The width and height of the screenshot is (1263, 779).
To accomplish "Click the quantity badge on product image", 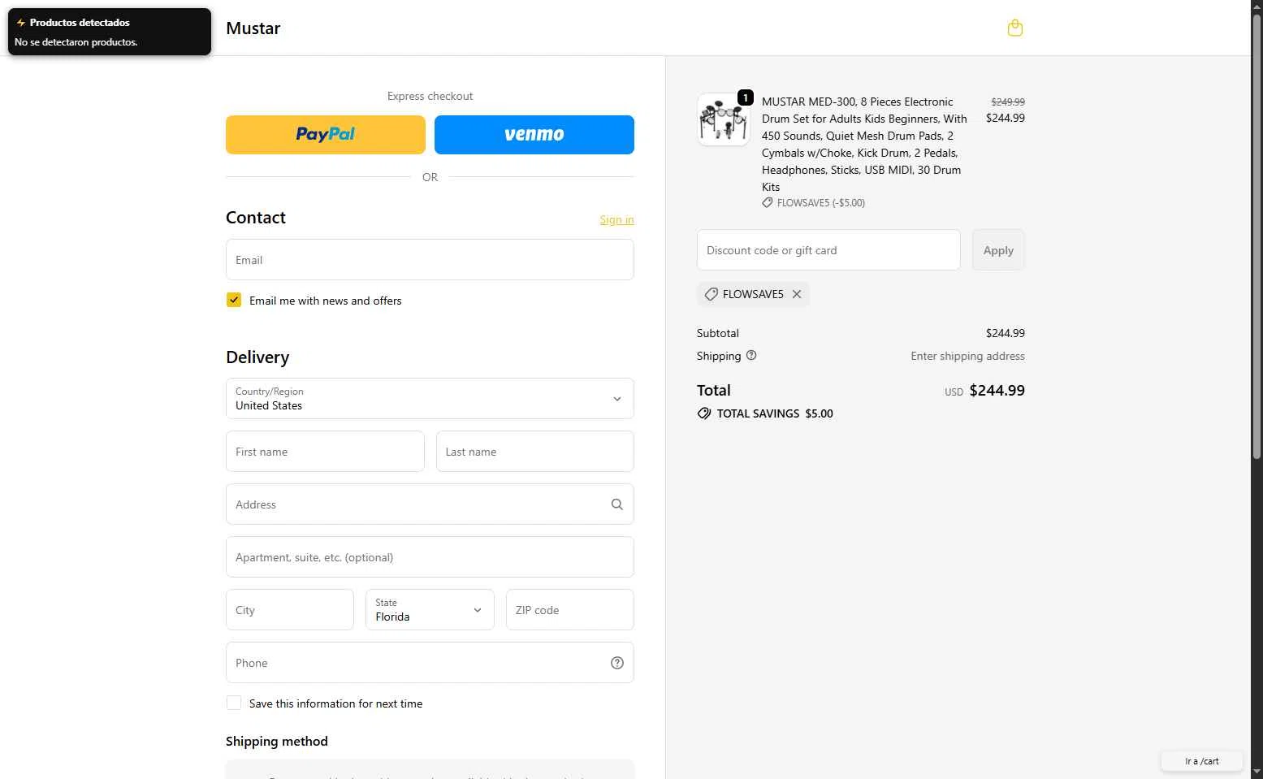I will pos(745,97).
